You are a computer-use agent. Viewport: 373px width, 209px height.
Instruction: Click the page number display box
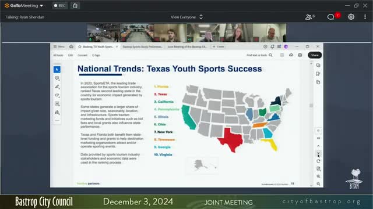tap(318, 131)
